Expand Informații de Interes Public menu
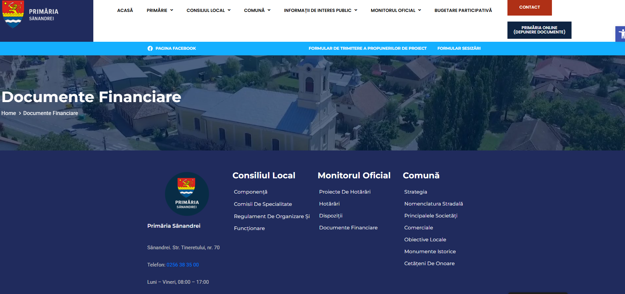This screenshot has width=625, height=294. click(320, 10)
